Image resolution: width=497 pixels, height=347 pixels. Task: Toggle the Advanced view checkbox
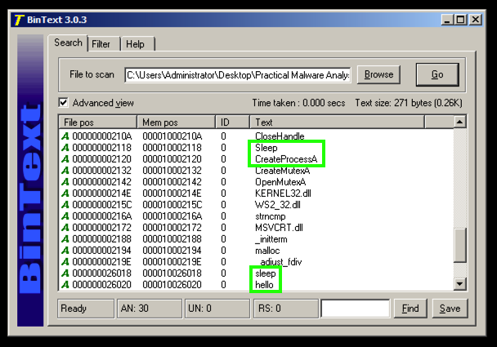(x=64, y=103)
